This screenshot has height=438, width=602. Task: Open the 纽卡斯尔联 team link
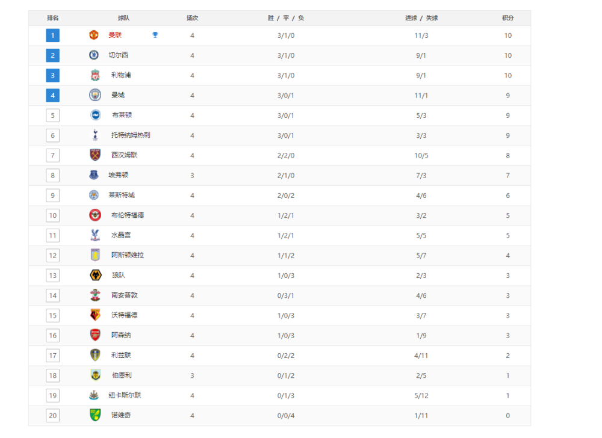coord(125,395)
